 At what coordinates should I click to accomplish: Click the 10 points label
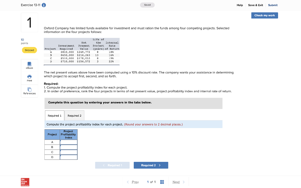pos(24,41)
